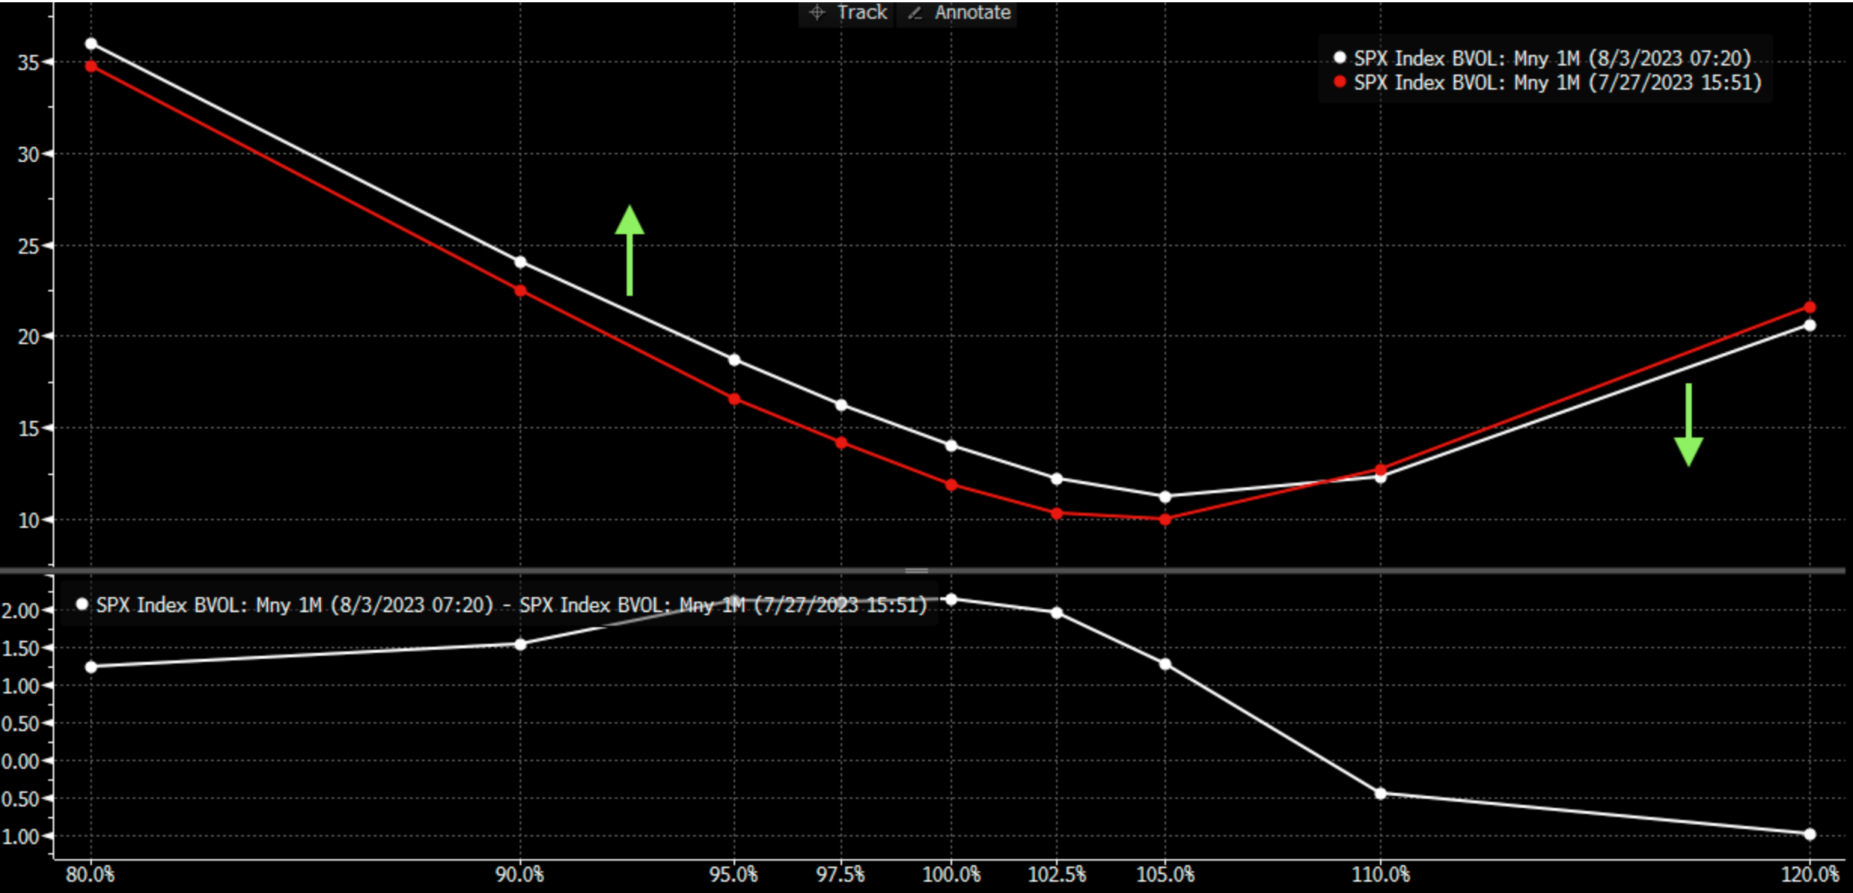Viewport: 1853px width, 893px height.
Task: Click spread data point at 110.0% lower panel
Action: 1380,794
